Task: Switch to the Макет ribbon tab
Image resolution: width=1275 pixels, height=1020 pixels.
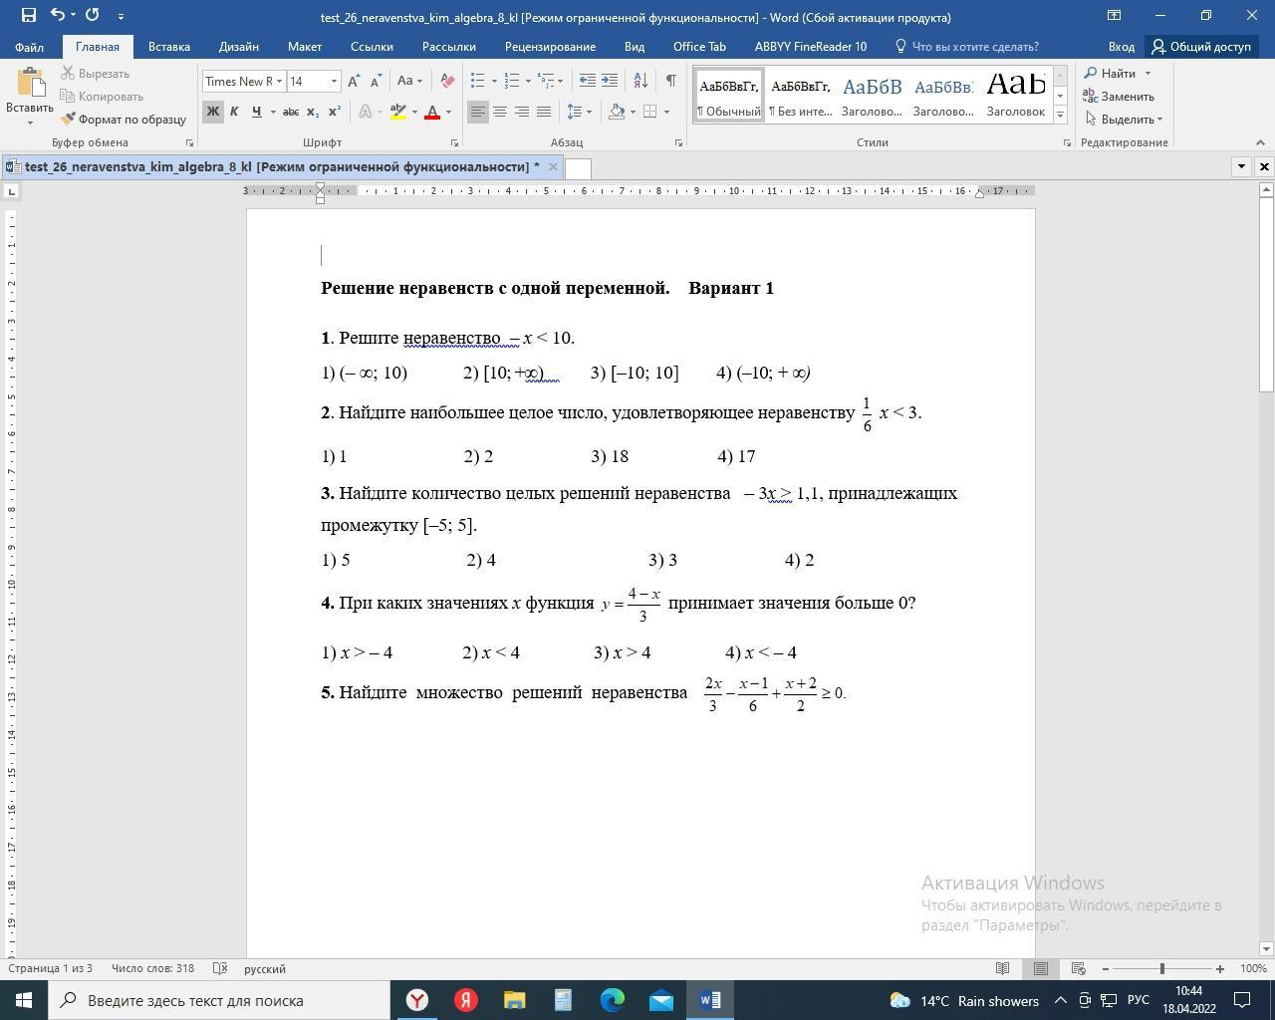Action: pyautogui.click(x=305, y=47)
